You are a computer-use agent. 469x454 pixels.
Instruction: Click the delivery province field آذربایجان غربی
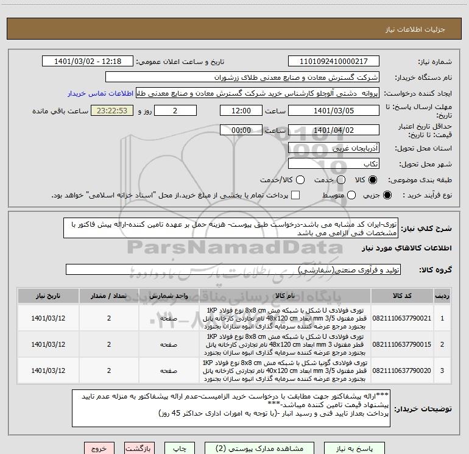point(334,148)
